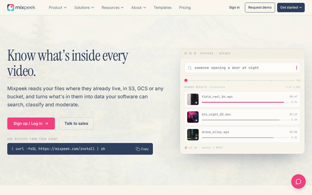
Task: Click the 1/6 step counter
Action: coord(298,80)
